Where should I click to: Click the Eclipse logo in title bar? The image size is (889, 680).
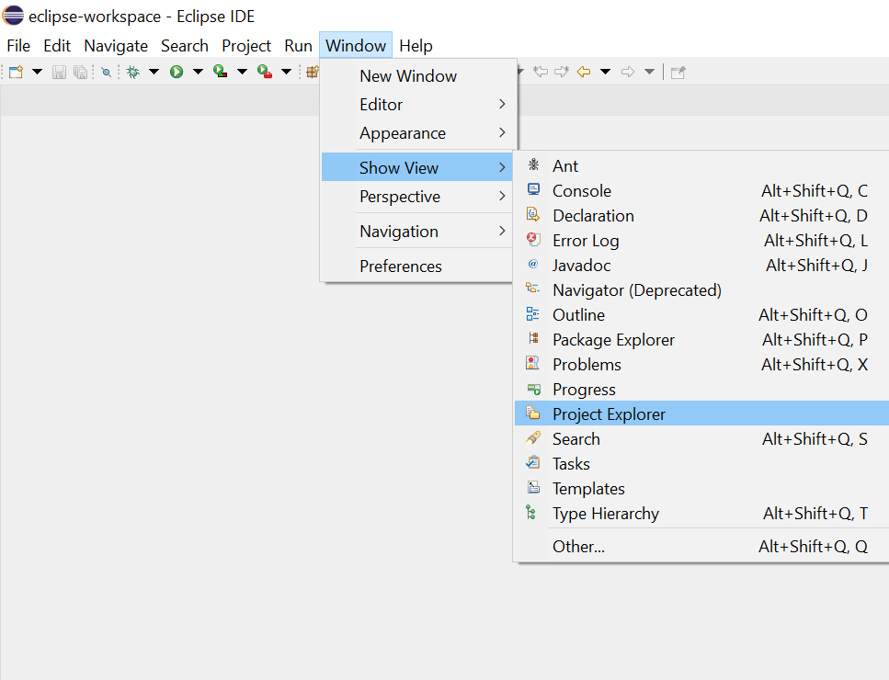click(14, 16)
